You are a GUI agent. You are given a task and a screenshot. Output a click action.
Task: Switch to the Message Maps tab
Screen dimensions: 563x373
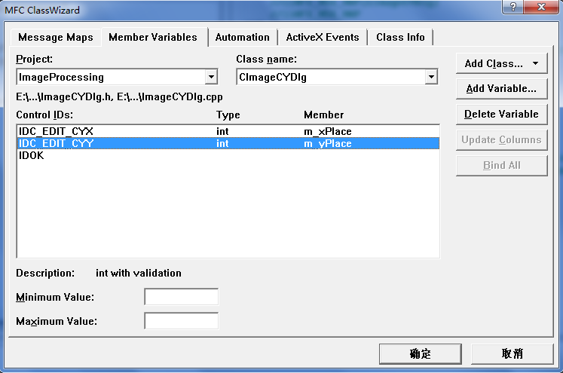click(x=56, y=38)
